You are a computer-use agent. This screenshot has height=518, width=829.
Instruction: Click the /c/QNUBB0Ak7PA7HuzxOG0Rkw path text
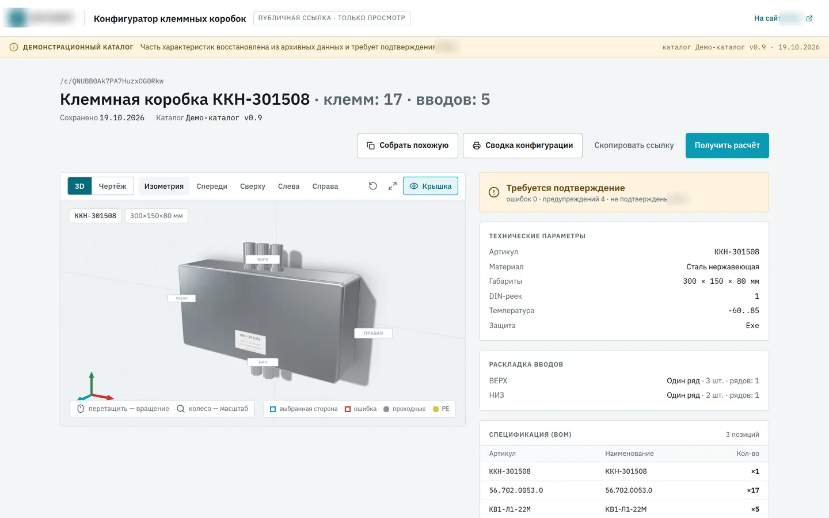click(112, 81)
